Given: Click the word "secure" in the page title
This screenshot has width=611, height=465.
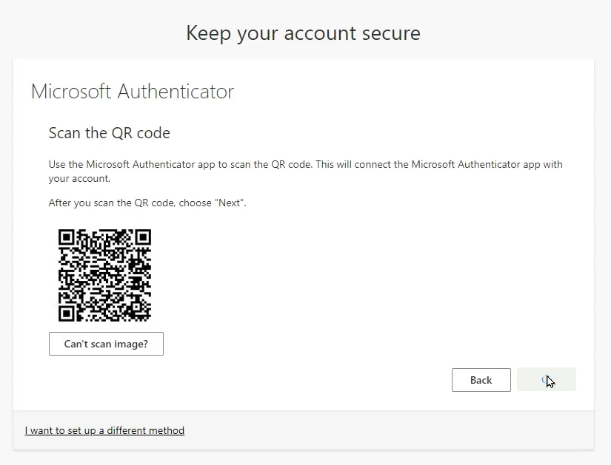Looking at the screenshot, I should [x=391, y=33].
